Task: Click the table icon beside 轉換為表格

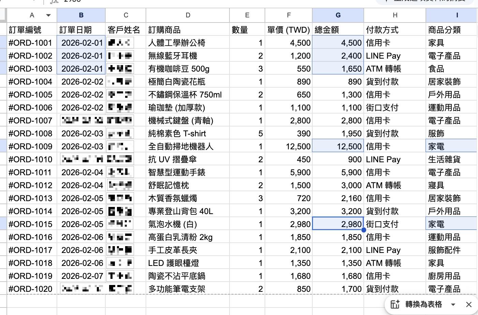Action: 395,304
